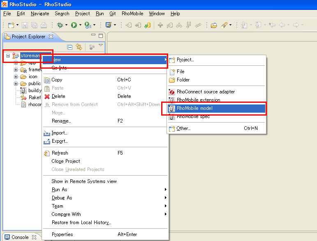Open the Git menu

click(x=113, y=14)
